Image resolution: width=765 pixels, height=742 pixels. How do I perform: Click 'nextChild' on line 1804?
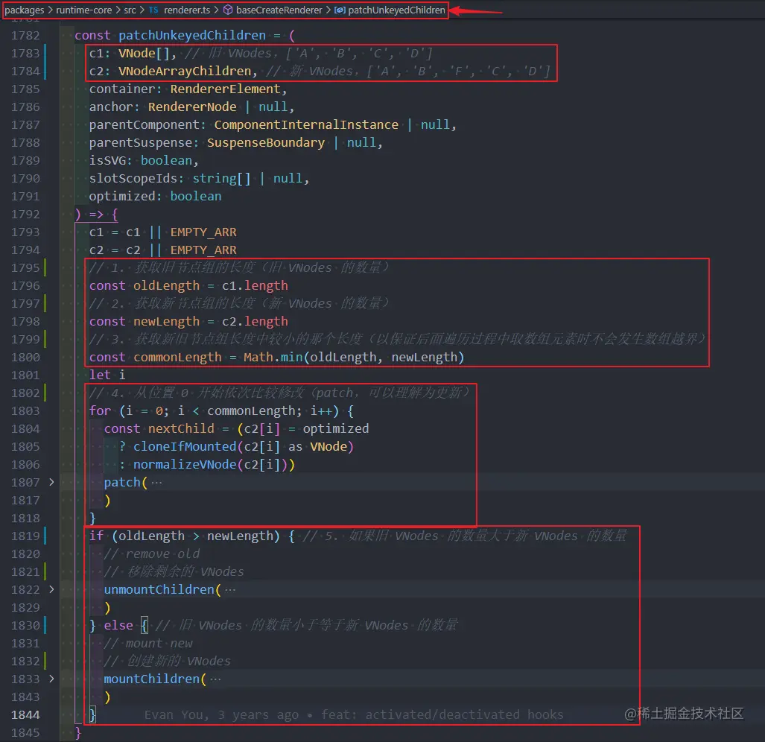click(x=181, y=429)
